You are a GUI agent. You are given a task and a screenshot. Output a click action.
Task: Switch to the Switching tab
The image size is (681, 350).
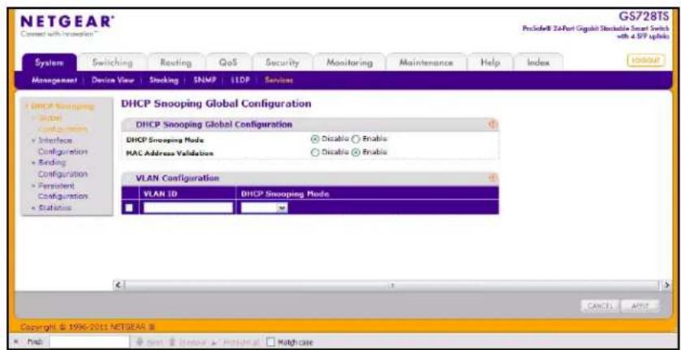pyautogui.click(x=112, y=63)
